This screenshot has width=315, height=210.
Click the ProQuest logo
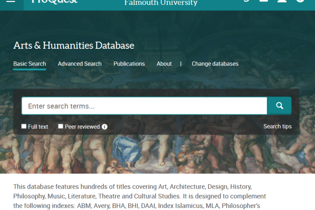pos(55,2)
